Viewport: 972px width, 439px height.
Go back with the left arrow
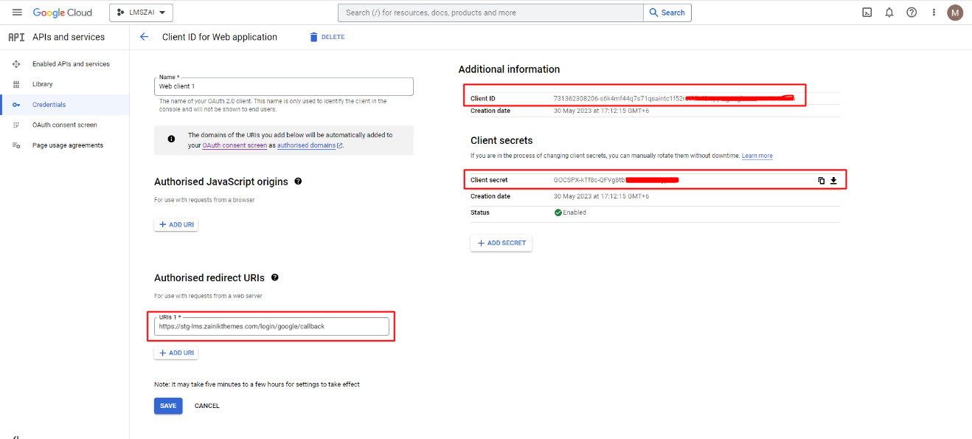(144, 37)
